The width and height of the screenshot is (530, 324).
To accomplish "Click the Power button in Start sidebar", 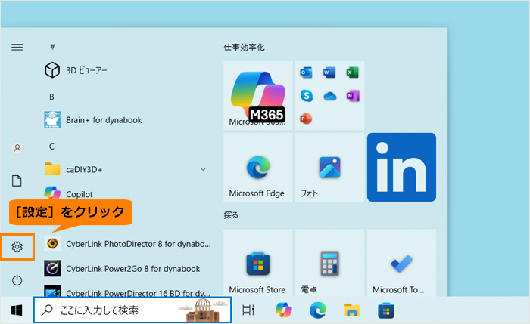I will coord(17,280).
